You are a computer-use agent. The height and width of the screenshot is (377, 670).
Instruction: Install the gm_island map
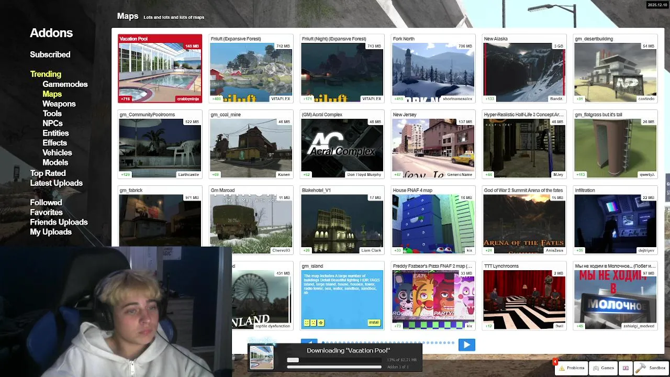pos(374,323)
